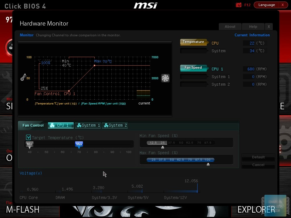Click the Max Fan Speed slider handle
This screenshot has height=218, width=291.
pos(208,164)
